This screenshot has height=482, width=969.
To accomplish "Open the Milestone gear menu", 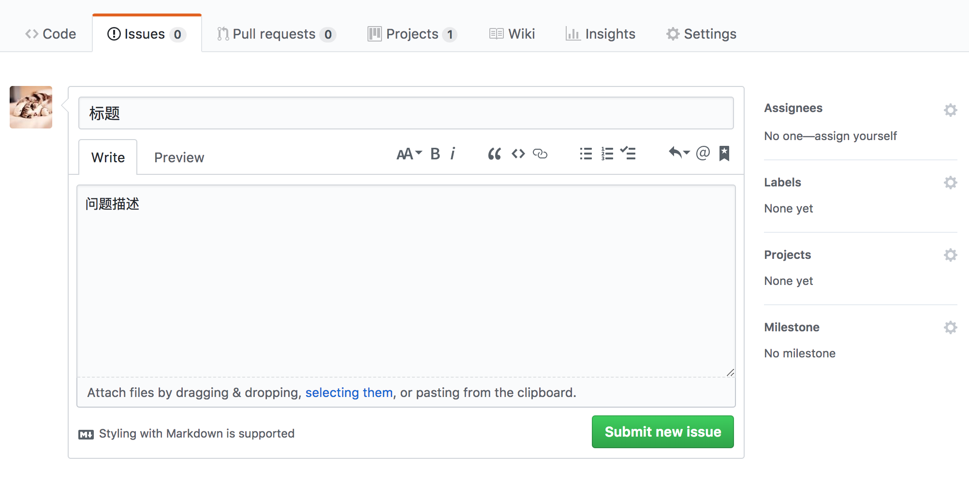I will (x=950, y=327).
